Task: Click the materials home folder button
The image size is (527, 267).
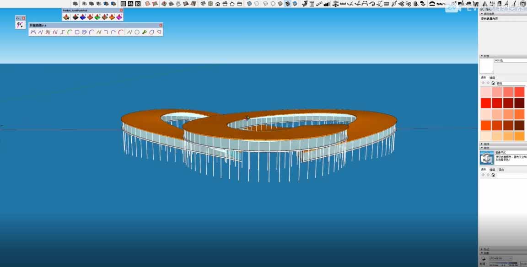Action: pyautogui.click(x=493, y=83)
